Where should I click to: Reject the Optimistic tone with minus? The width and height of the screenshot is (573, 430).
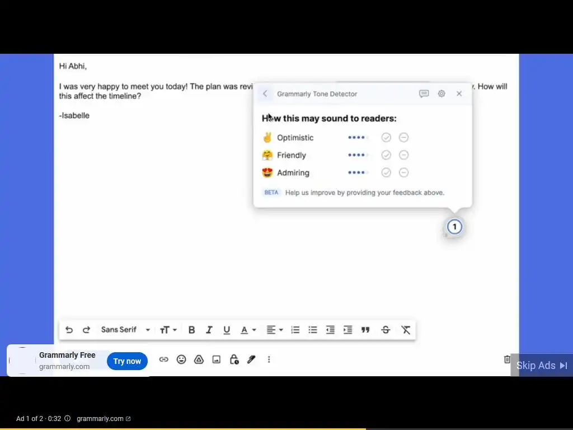(404, 138)
